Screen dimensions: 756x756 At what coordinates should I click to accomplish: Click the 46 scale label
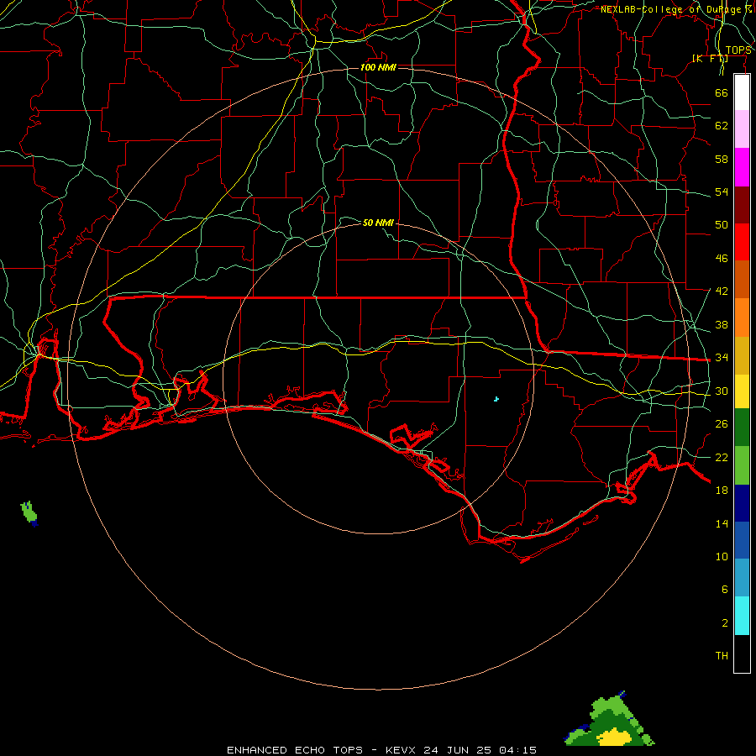coord(722,259)
